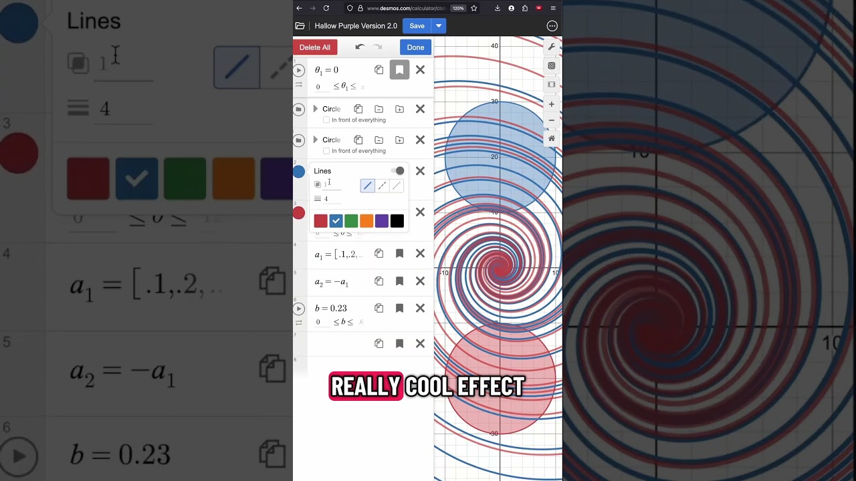Click the bookmark icon on θ₁ row

pos(399,69)
